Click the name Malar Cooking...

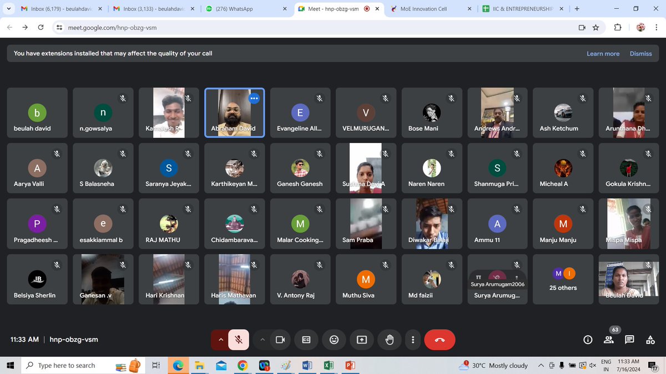[300, 240]
